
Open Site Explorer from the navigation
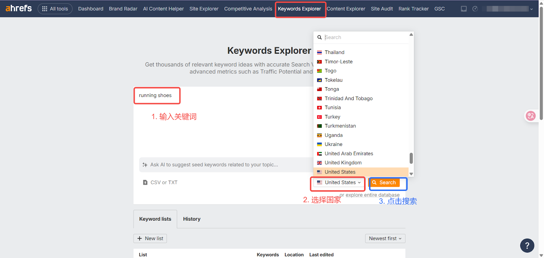[x=204, y=9]
